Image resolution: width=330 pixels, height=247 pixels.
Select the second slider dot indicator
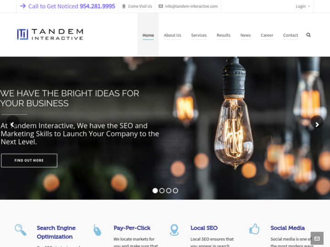click(x=162, y=190)
